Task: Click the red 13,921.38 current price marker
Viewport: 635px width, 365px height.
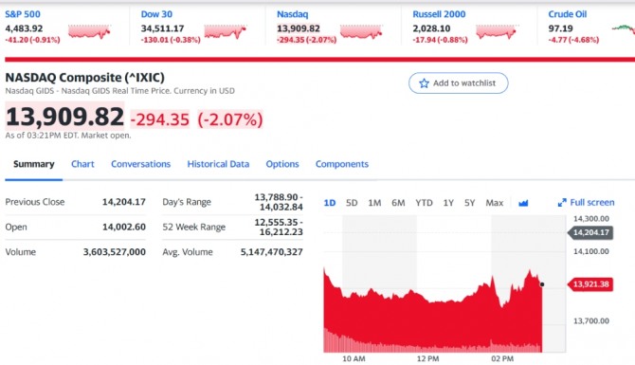Action: (590, 284)
